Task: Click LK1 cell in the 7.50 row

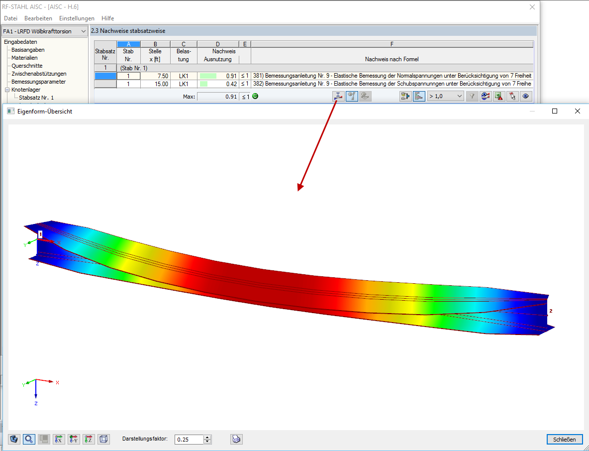Action: (184, 76)
